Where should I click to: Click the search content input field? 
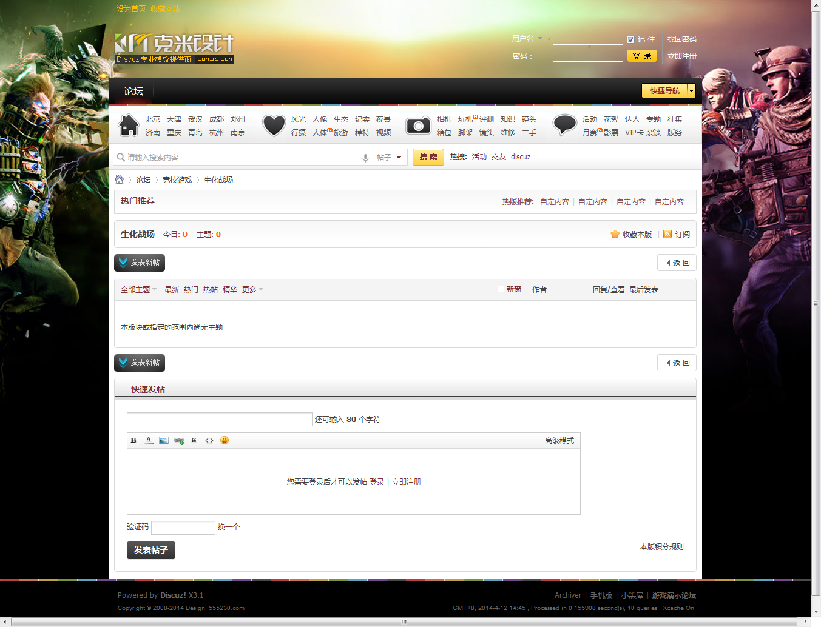tap(243, 158)
